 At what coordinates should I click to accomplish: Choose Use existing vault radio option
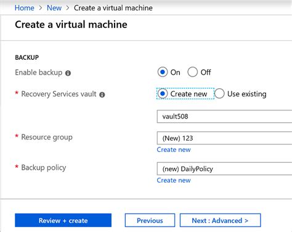pos(219,94)
